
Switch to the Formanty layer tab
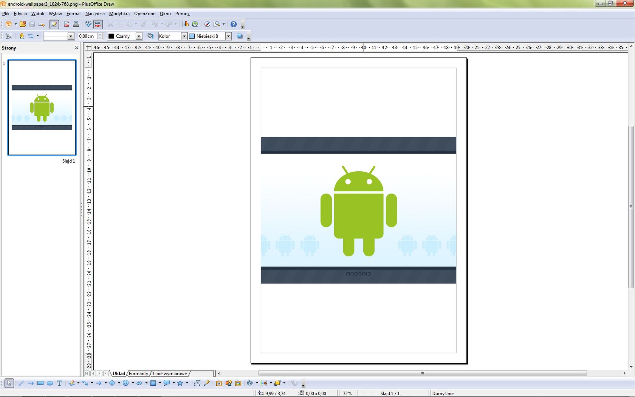click(138, 373)
